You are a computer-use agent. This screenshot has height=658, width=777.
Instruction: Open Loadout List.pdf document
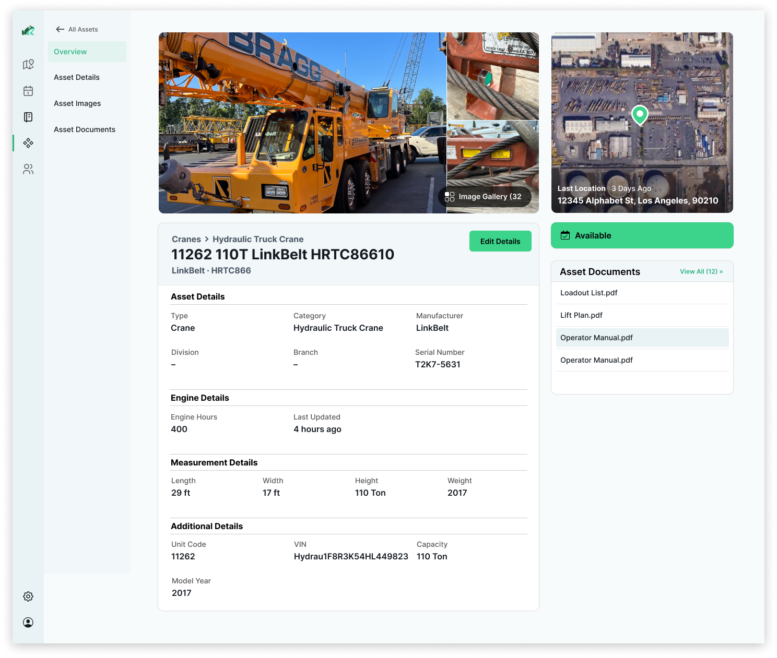[x=642, y=293]
